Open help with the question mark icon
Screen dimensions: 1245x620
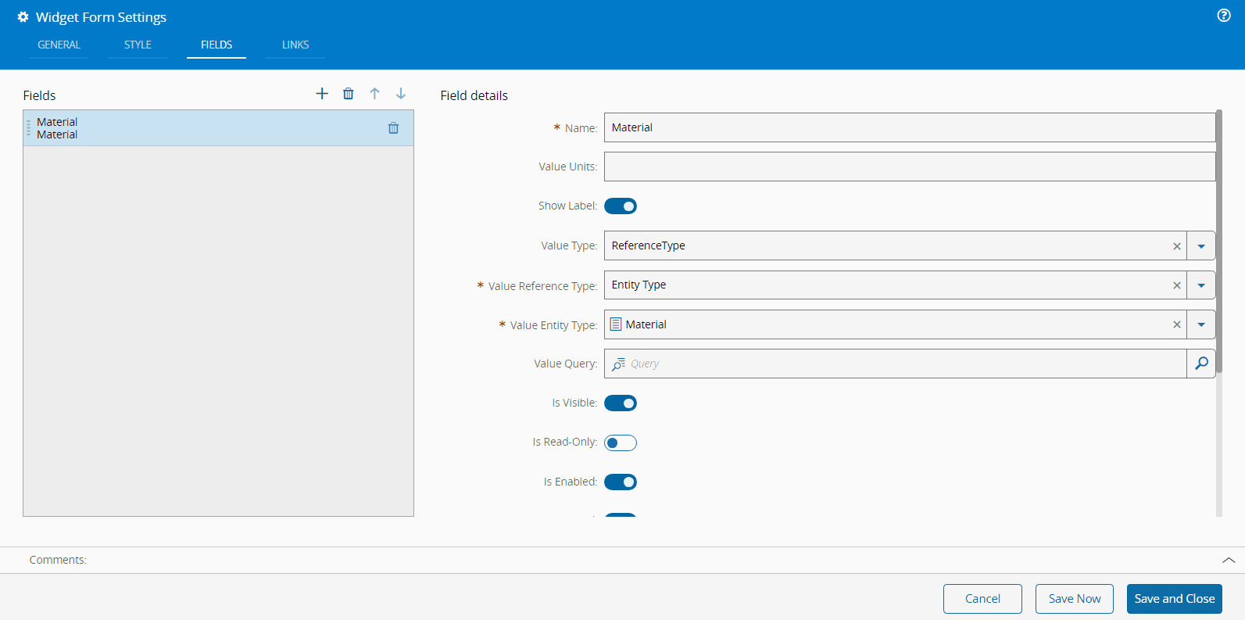[x=1224, y=16]
